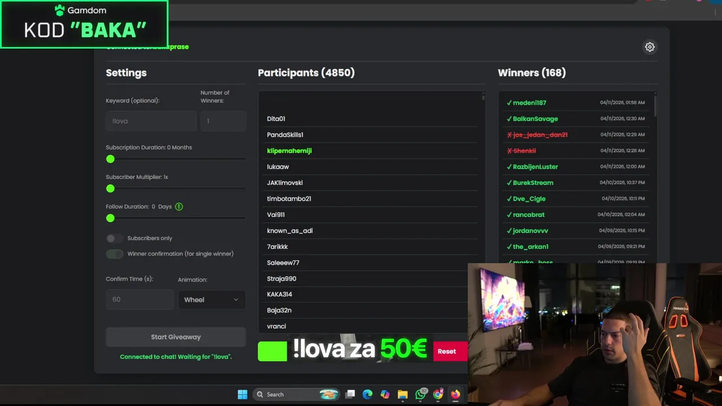Image resolution: width=722 pixels, height=406 pixels.
Task: Select participant known_as_adi
Action: (x=290, y=231)
